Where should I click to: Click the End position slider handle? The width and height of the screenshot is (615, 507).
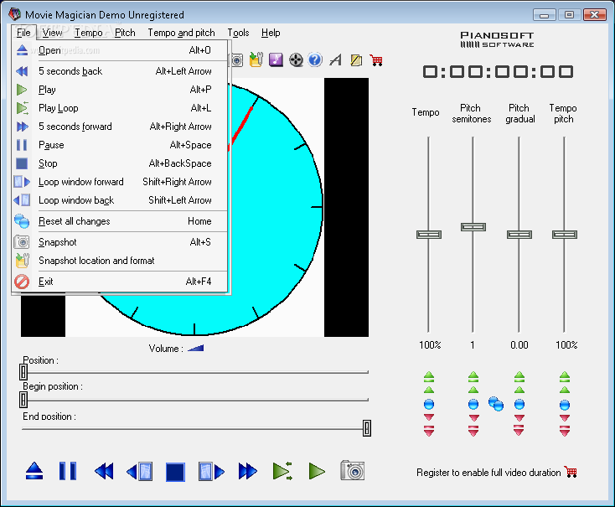pos(367,427)
